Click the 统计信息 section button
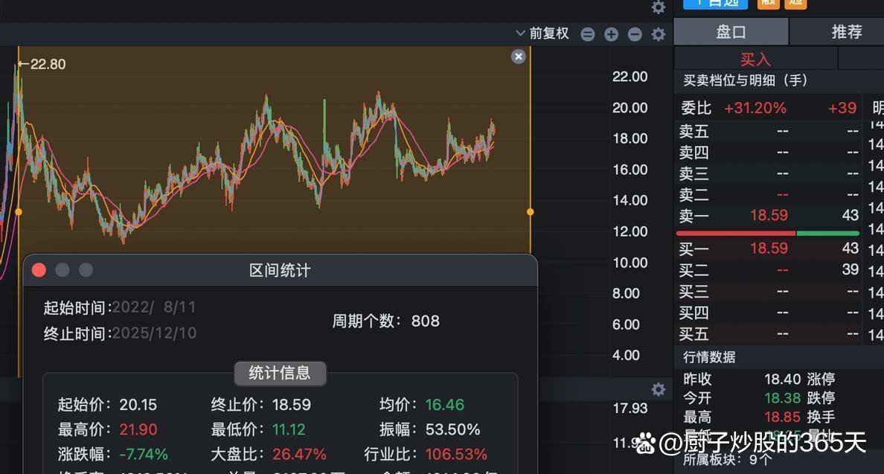The image size is (884, 474). [280, 373]
